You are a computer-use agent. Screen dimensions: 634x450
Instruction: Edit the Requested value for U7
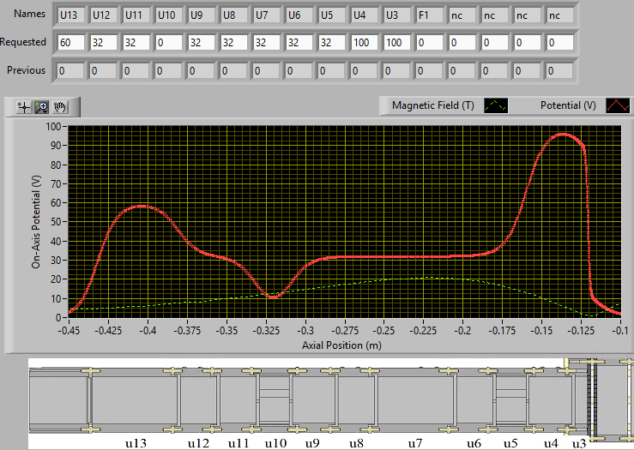pyautogui.click(x=267, y=42)
